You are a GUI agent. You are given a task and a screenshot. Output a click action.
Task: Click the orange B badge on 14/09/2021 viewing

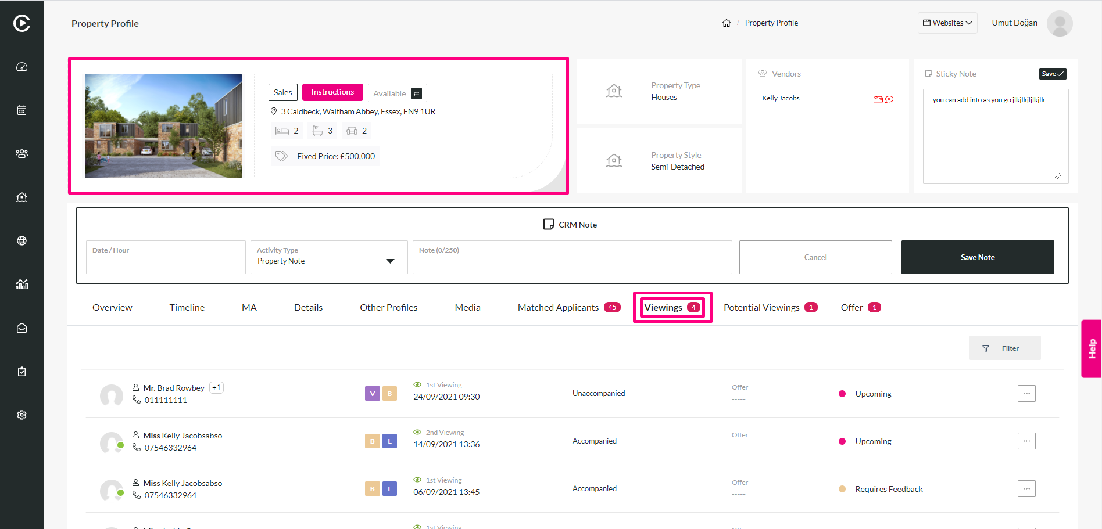(373, 441)
